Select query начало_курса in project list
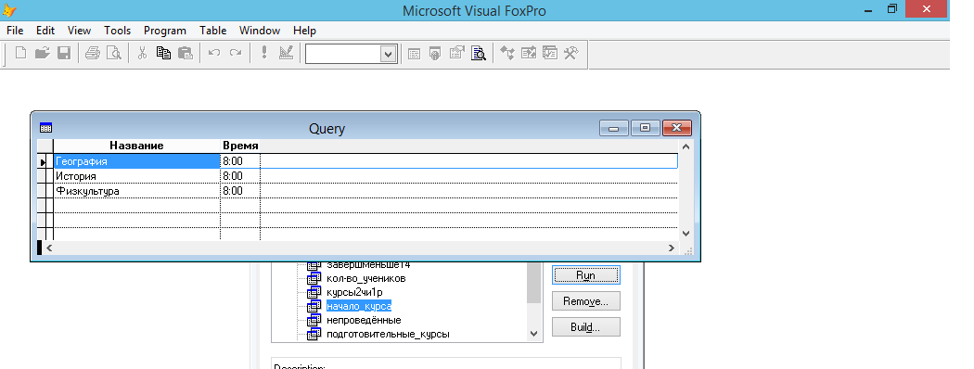Viewport: 974px width, 369px height. coord(358,306)
